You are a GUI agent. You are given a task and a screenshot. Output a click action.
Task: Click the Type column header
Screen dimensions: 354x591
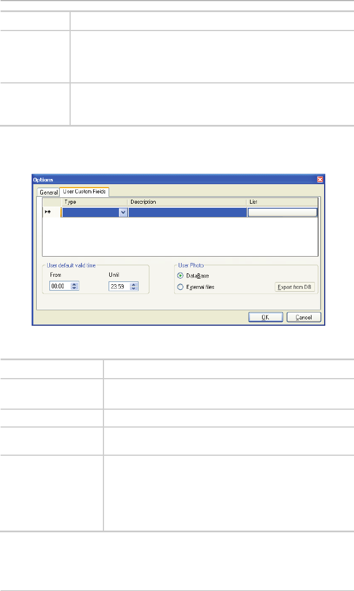(x=94, y=202)
